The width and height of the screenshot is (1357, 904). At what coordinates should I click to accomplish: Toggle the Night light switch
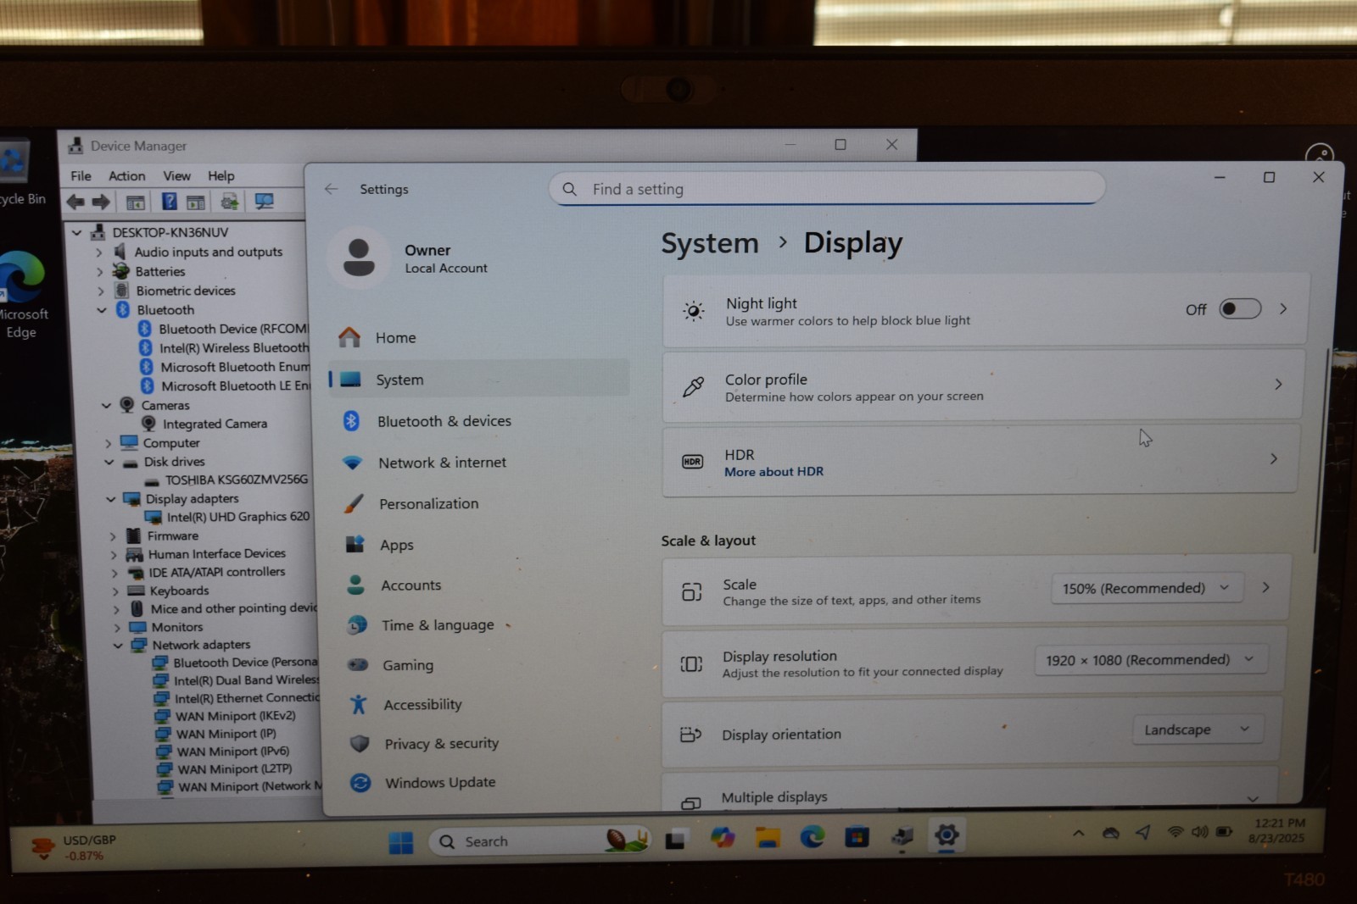coord(1240,308)
